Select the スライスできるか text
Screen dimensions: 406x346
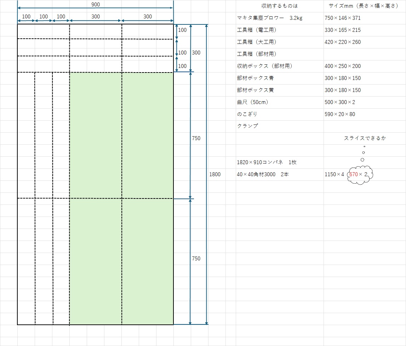click(365, 138)
